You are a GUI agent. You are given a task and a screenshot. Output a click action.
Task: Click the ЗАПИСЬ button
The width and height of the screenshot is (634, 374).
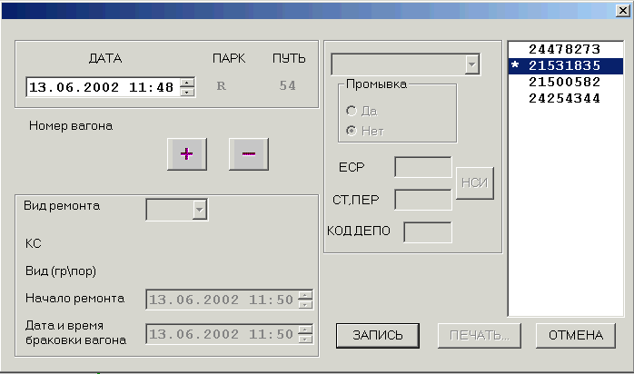coord(377,335)
